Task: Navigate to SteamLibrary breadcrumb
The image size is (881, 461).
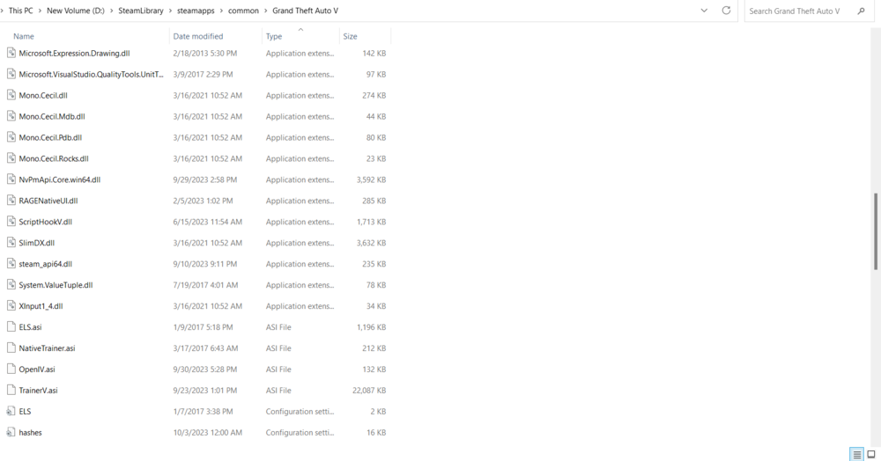Action: 140,11
